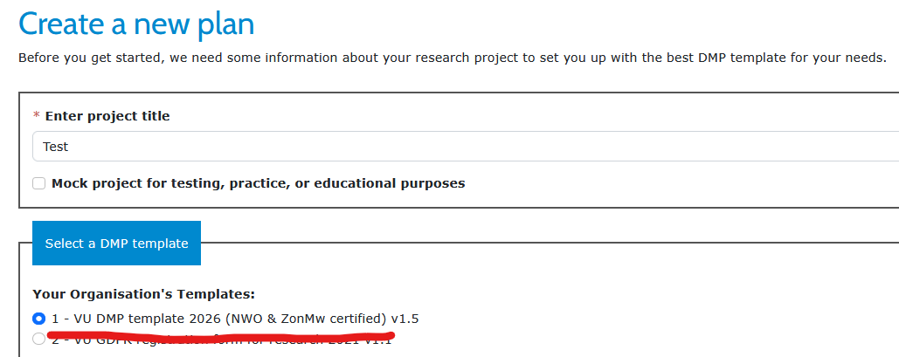899x357 pixels.
Task: Click the 'Enter project title' label
Action: click(107, 116)
